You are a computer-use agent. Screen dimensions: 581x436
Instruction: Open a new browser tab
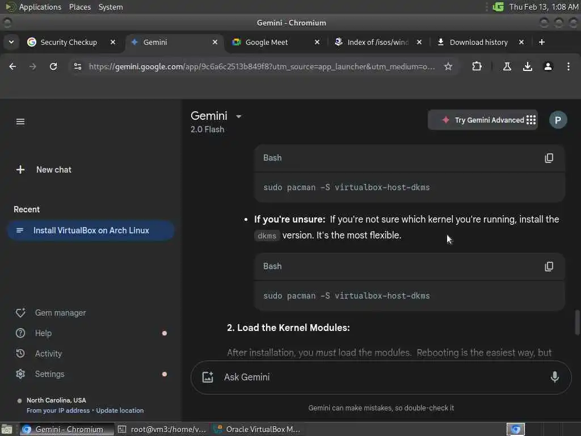tap(542, 42)
